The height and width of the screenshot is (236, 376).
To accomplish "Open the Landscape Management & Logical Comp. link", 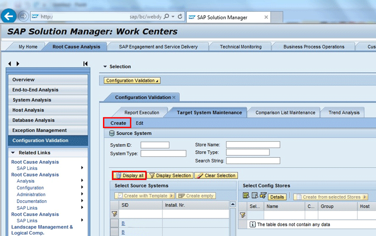I will coord(42,230).
